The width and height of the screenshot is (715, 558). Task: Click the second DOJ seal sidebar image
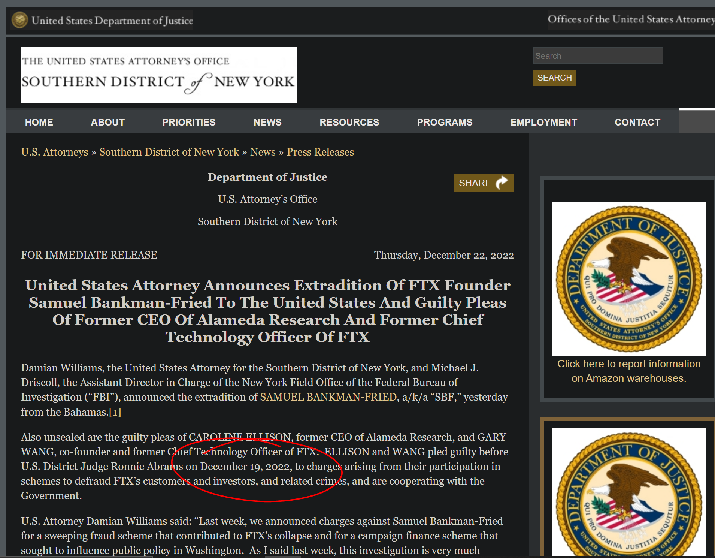click(x=628, y=492)
